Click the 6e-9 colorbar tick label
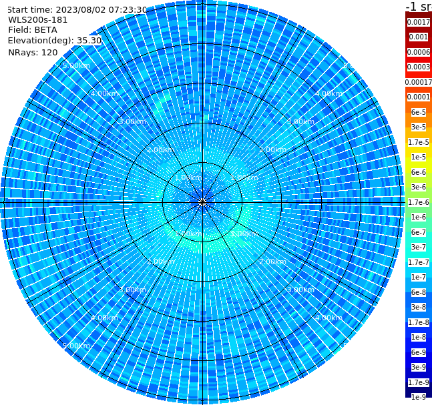 [x=419, y=352]
